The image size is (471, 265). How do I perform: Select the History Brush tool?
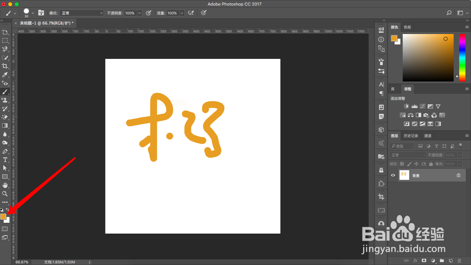coord(5,109)
